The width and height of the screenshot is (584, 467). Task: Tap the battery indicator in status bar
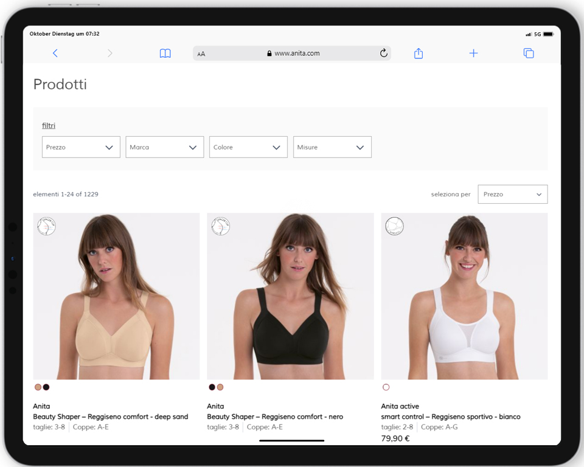click(549, 34)
